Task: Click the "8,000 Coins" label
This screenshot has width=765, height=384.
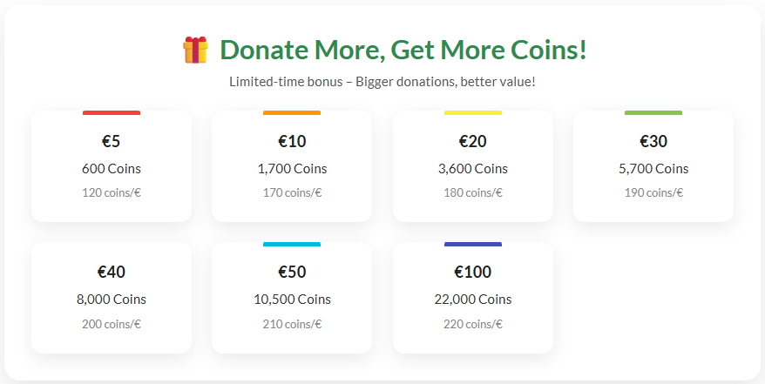Action: click(112, 300)
